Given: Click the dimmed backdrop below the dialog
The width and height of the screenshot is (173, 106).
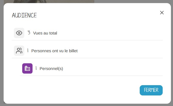Looking at the screenshot, I should (x=86, y=105).
